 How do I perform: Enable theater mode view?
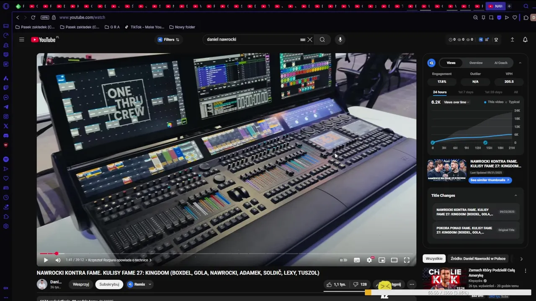click(394, 260)
